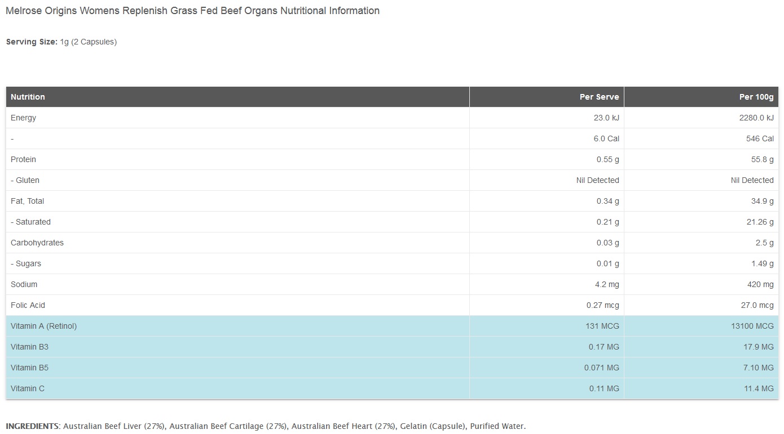Select Nil Detected in the Per 100g column
Screen dimensions: 784x434
click(752, 180)
